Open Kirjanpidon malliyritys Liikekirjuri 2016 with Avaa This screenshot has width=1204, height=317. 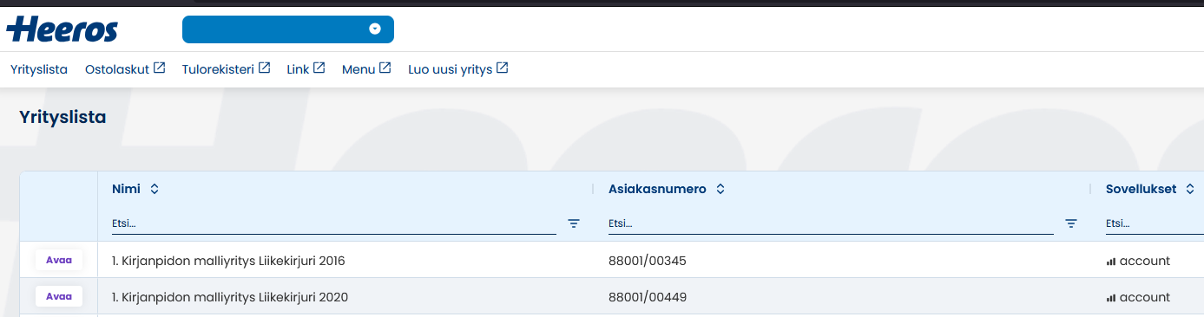pyautogui.click(x=59, y=260)
